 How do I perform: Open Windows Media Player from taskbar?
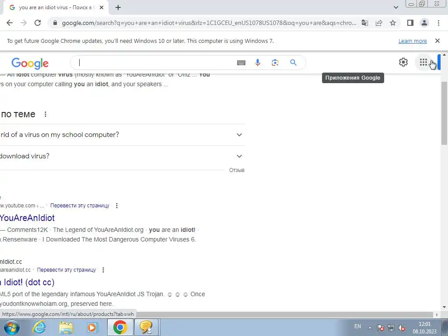[x=92, y=327]
